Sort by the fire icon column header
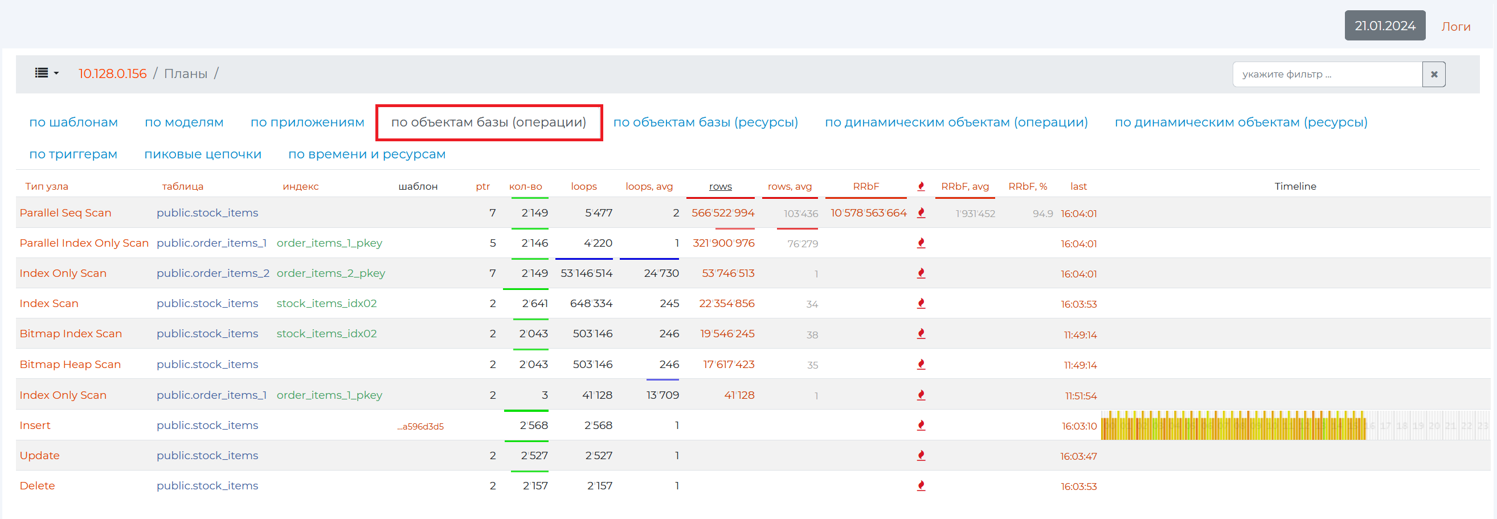1497x519 pixels. (x=921, y=186)
